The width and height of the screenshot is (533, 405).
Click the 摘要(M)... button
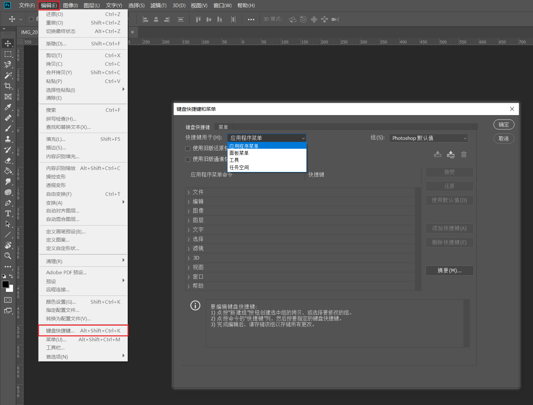tap(449, 271)
